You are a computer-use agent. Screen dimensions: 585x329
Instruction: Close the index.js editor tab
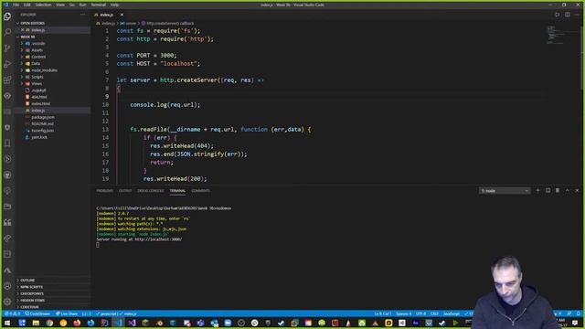(122, 15)
